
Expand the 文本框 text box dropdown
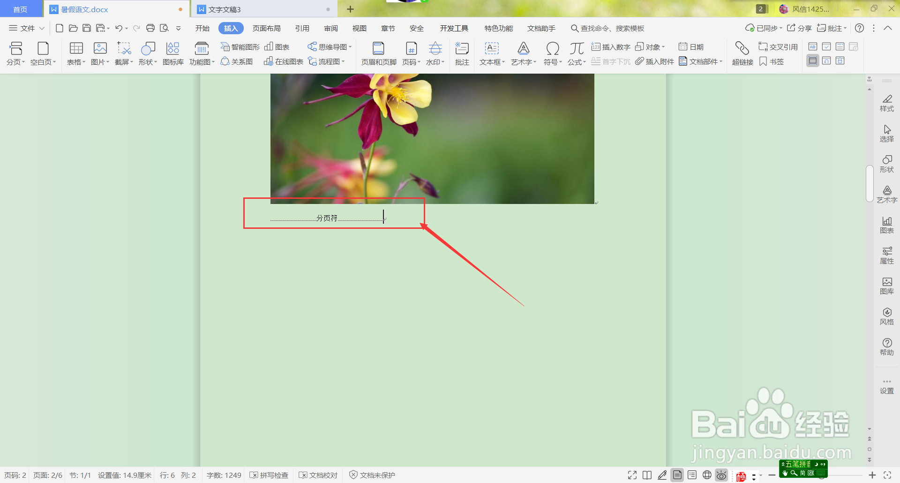click(x=503, y=62)
